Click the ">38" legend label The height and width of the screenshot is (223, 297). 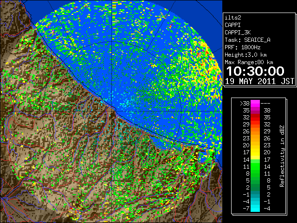point(245,104)
